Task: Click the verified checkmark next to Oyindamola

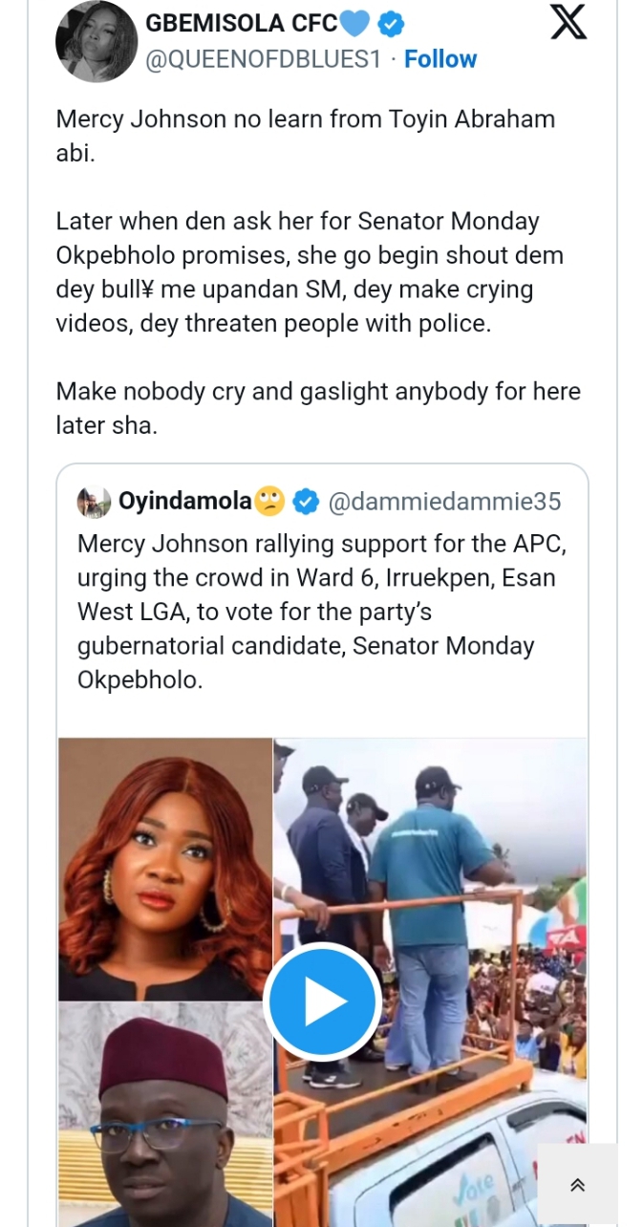Action: (306, 500)
